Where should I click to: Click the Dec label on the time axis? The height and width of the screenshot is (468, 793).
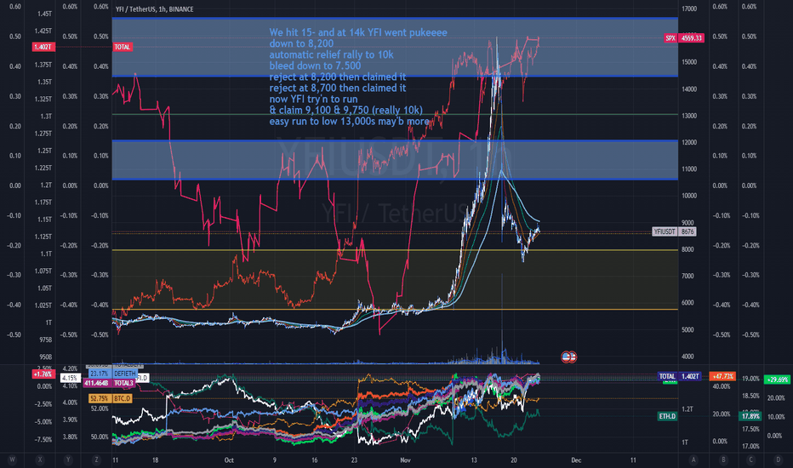point(576,459)
